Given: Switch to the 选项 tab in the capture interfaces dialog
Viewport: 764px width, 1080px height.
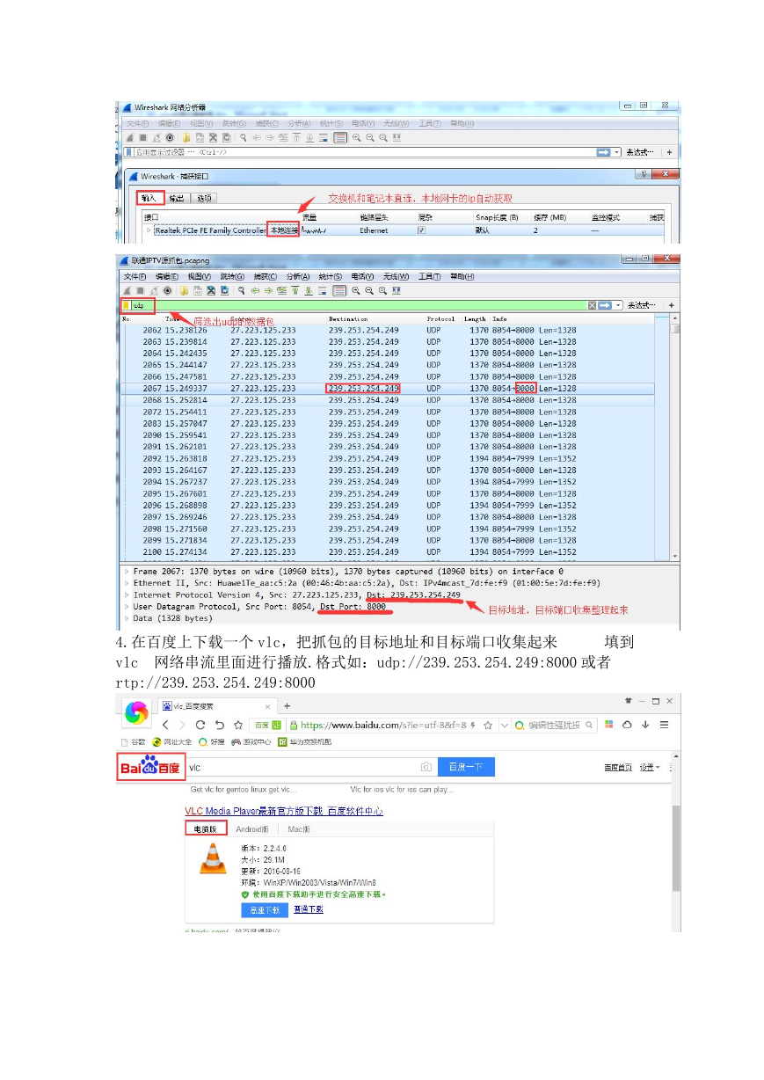Looking at the screenshot, I should [204, 198].
